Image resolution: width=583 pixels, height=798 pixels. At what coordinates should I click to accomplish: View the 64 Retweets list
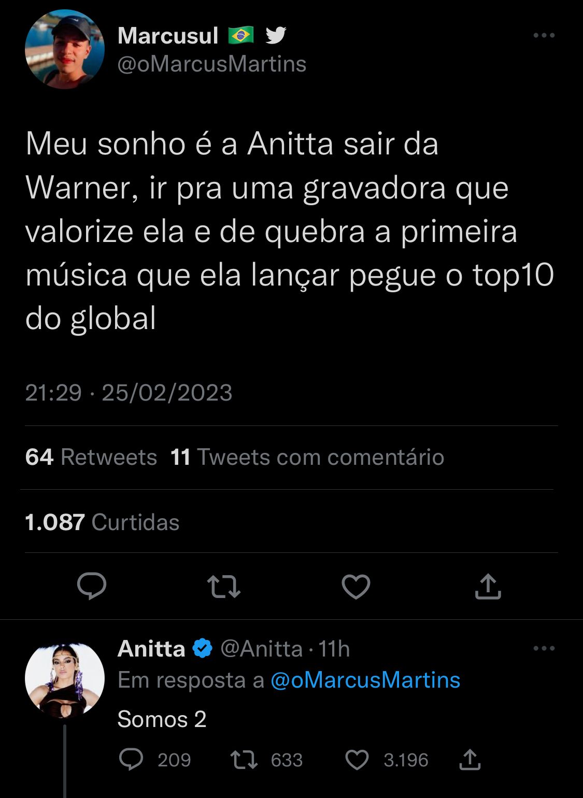click(x=91, y=457)
